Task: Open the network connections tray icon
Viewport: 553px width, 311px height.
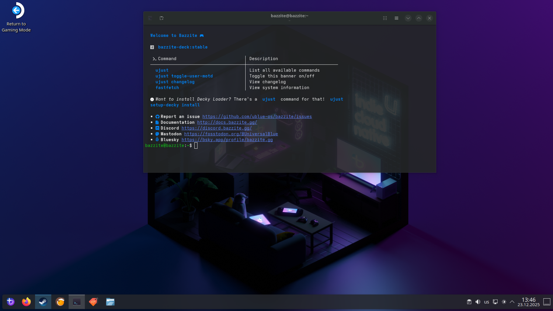Action: click(x=495, y=302)
